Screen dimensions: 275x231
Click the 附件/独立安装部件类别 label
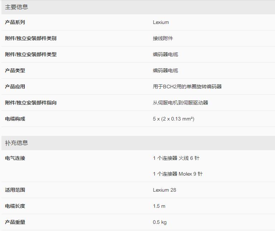coord(31,38)
